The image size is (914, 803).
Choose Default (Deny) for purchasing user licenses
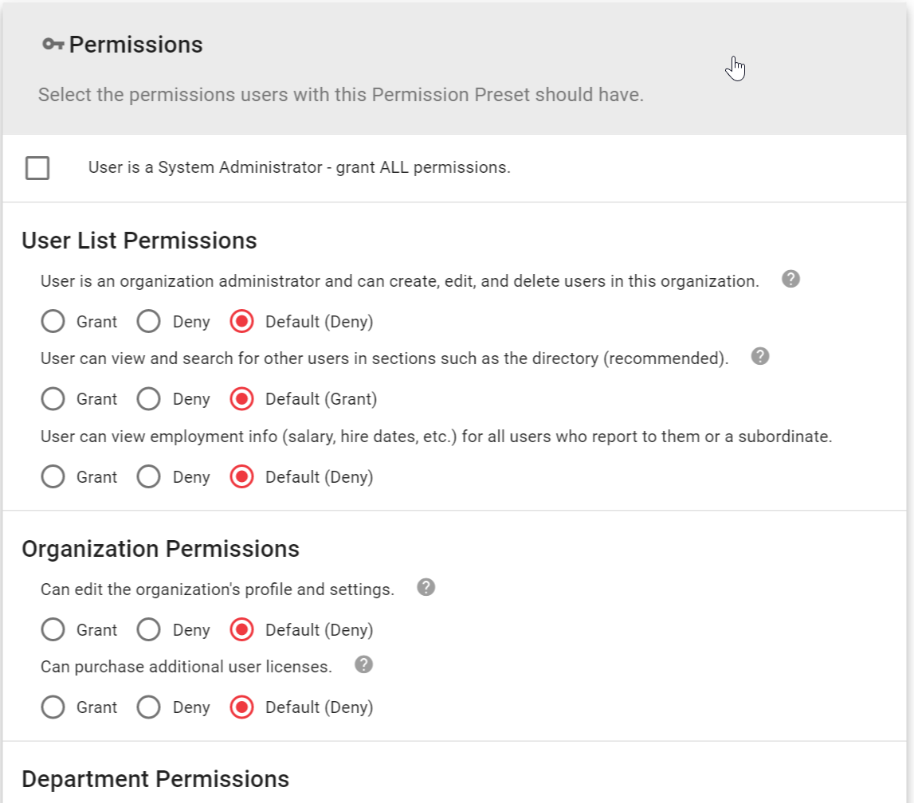[x=241, y=707]
